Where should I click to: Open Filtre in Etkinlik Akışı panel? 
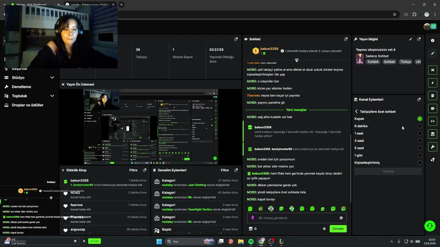[133, 170]
